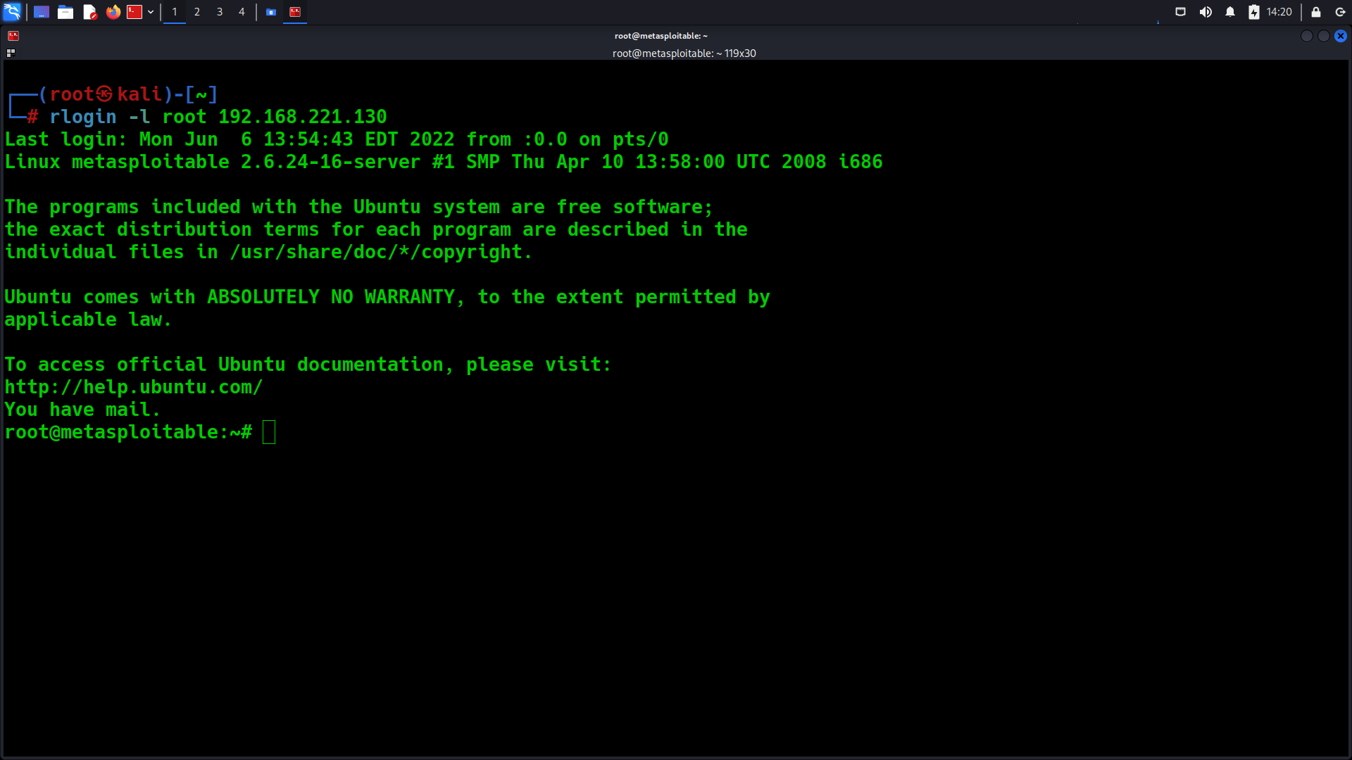The height and width of the screenshot is (760, 1352).
Task: Launch the text editor icon
Action: click(89, 12)
